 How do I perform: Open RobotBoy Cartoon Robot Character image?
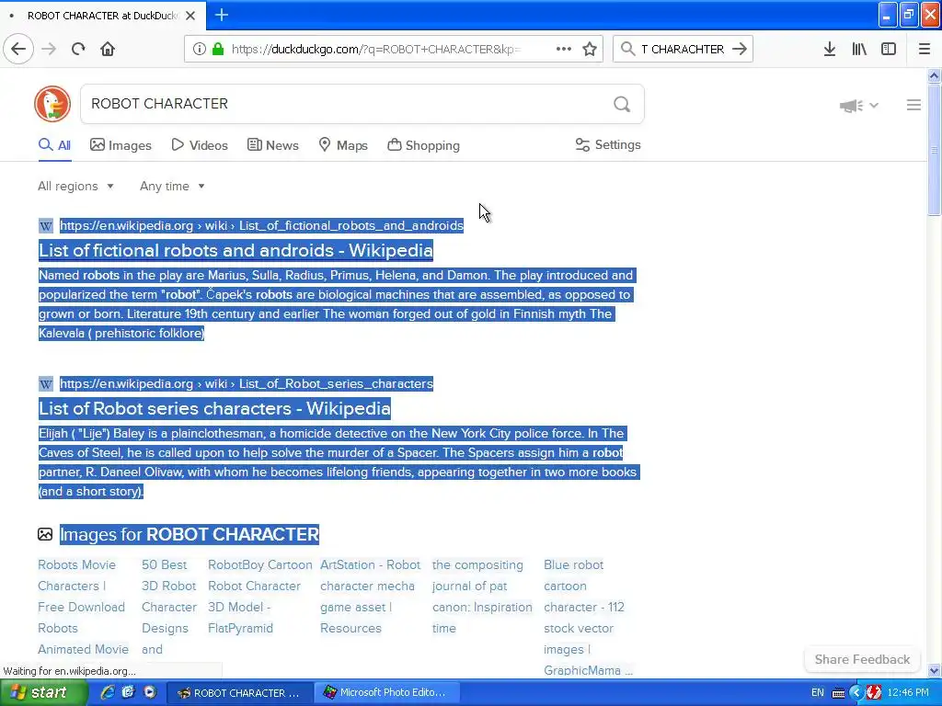tap(259, 597)
